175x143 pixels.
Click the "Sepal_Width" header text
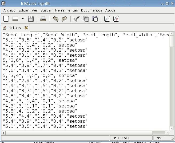pyautogui.click(x=60, y=35)
